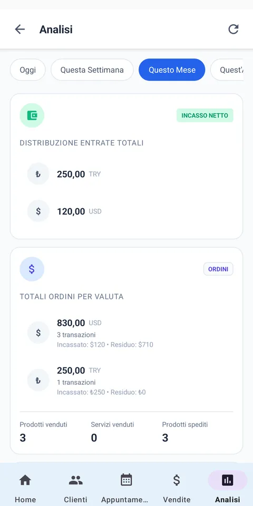Screen dimensions: 253x506
Task: Click the Turkish lira icon beside 250,00 TRY income
Action: 38,174
